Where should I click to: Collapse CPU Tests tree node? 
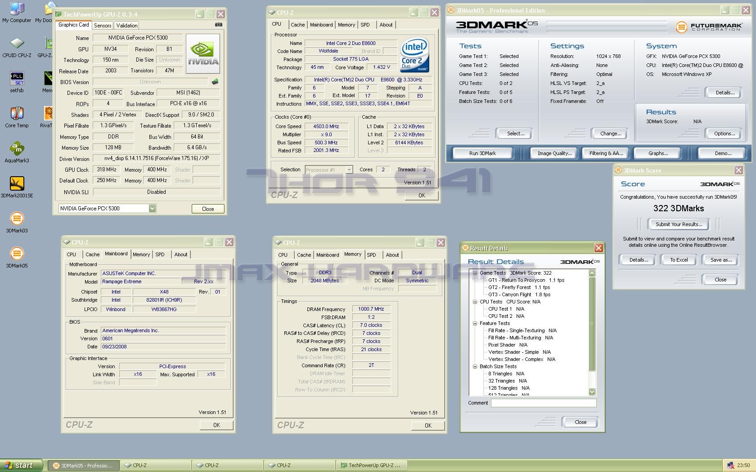[x=475, y=302]
